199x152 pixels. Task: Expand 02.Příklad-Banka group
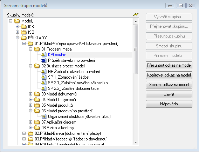(x=24, y=133)
